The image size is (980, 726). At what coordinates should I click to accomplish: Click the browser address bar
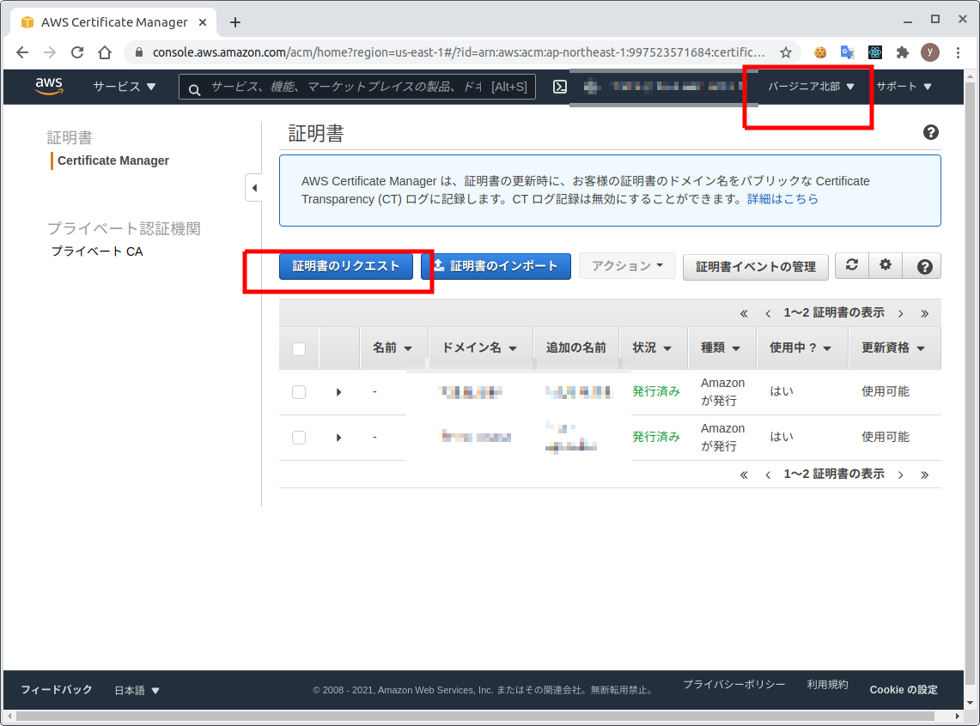[458, 52]
